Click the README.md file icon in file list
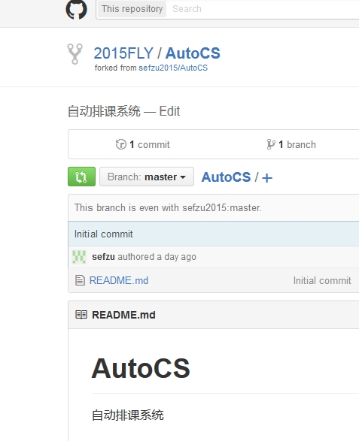359x441 pixels. 80,280
